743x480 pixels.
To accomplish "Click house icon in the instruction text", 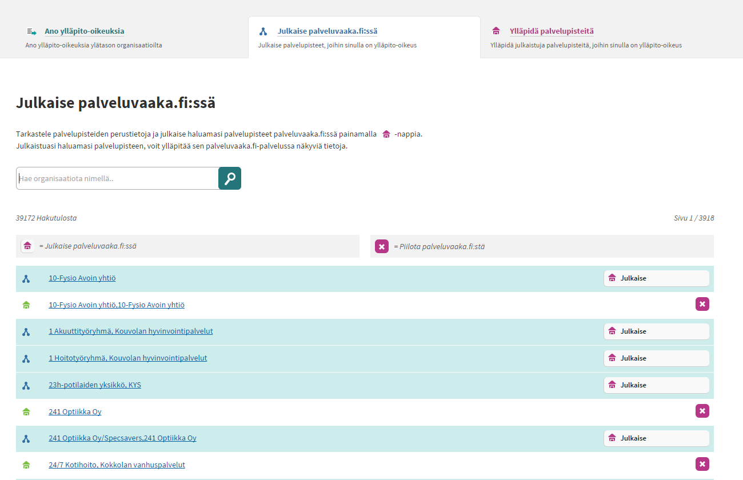I will click(386, 134).
